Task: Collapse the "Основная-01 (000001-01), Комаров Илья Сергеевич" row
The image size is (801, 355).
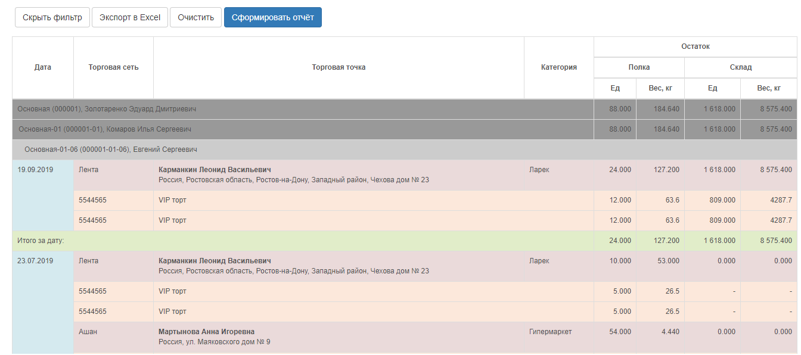Action: click(x=105, y=129)
